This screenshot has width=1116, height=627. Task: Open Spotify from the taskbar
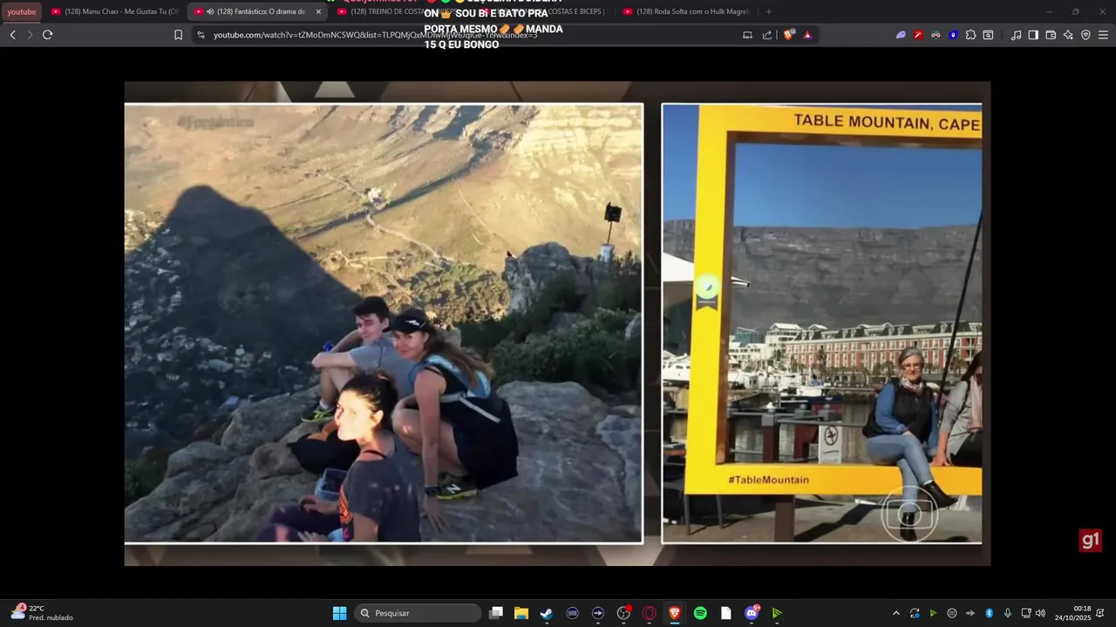pos(700,613)
